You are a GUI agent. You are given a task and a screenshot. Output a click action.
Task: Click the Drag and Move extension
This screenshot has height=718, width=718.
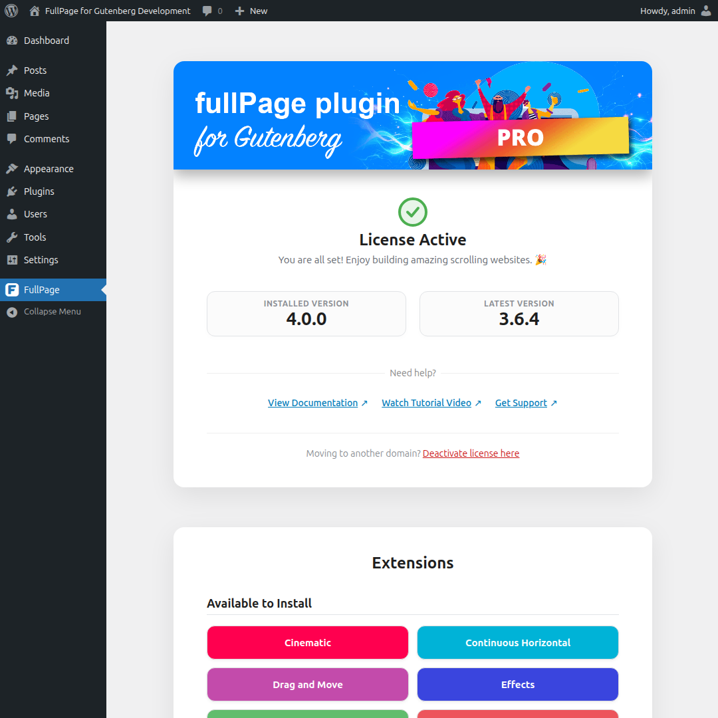click(308, 684)
